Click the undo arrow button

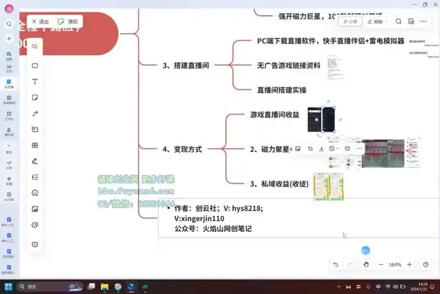(x=336, y=264)
